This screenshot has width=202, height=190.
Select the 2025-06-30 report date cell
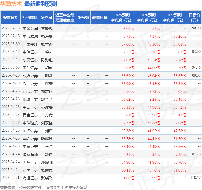pos(11,44)
